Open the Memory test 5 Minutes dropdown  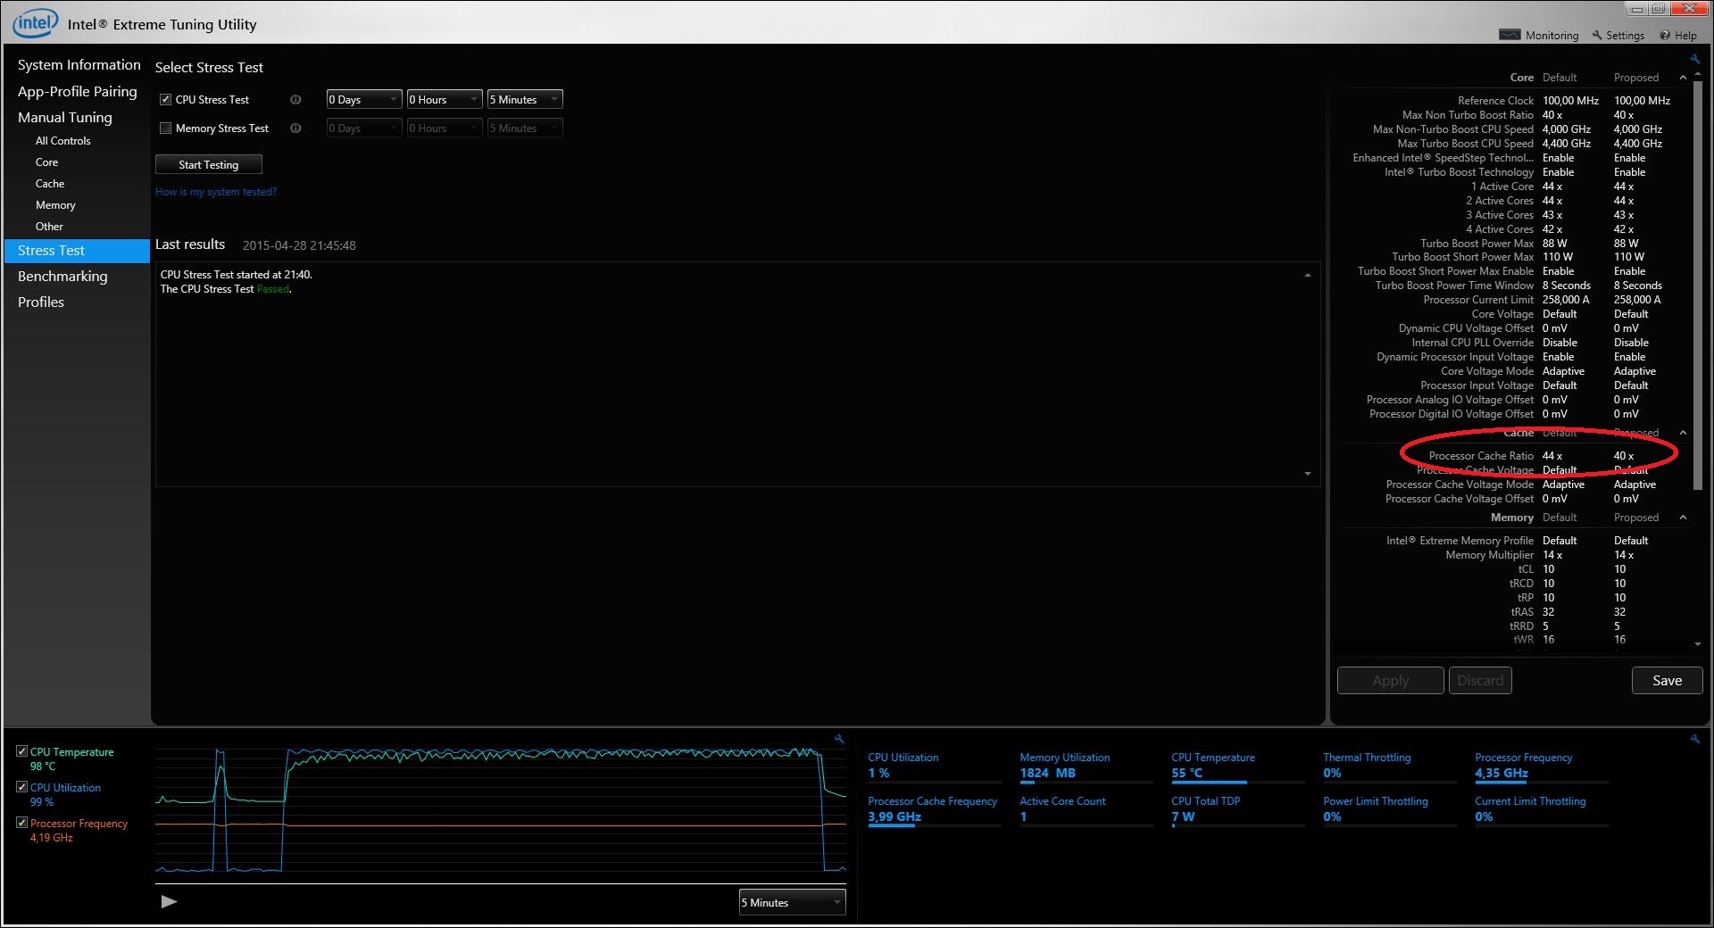[525, 128]
